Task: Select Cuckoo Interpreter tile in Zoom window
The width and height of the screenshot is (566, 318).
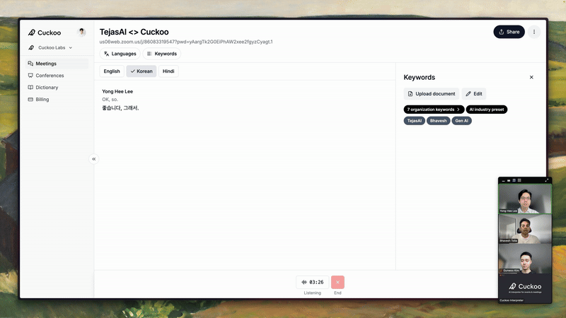Action: [x=525, y=288]
